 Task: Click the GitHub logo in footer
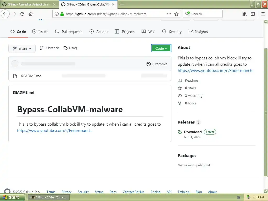[7, 191]
